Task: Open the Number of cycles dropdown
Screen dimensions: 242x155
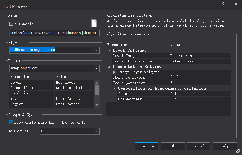Action: point(96,131)
